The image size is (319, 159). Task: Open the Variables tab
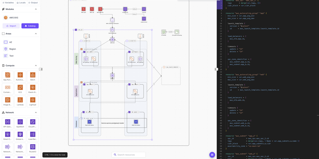pos(8,3)
